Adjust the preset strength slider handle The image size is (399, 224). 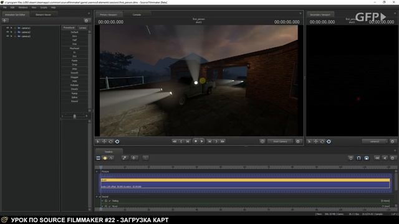point(75,116)
